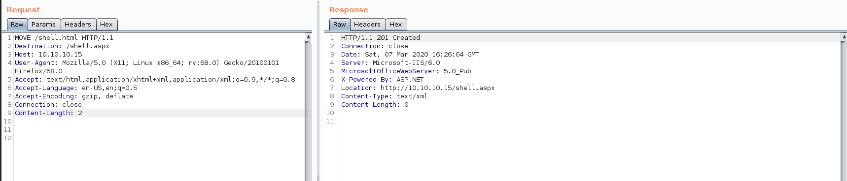Click the Connection: close line in Request
The width and height of the screenshot is (847, 181).
48,105
